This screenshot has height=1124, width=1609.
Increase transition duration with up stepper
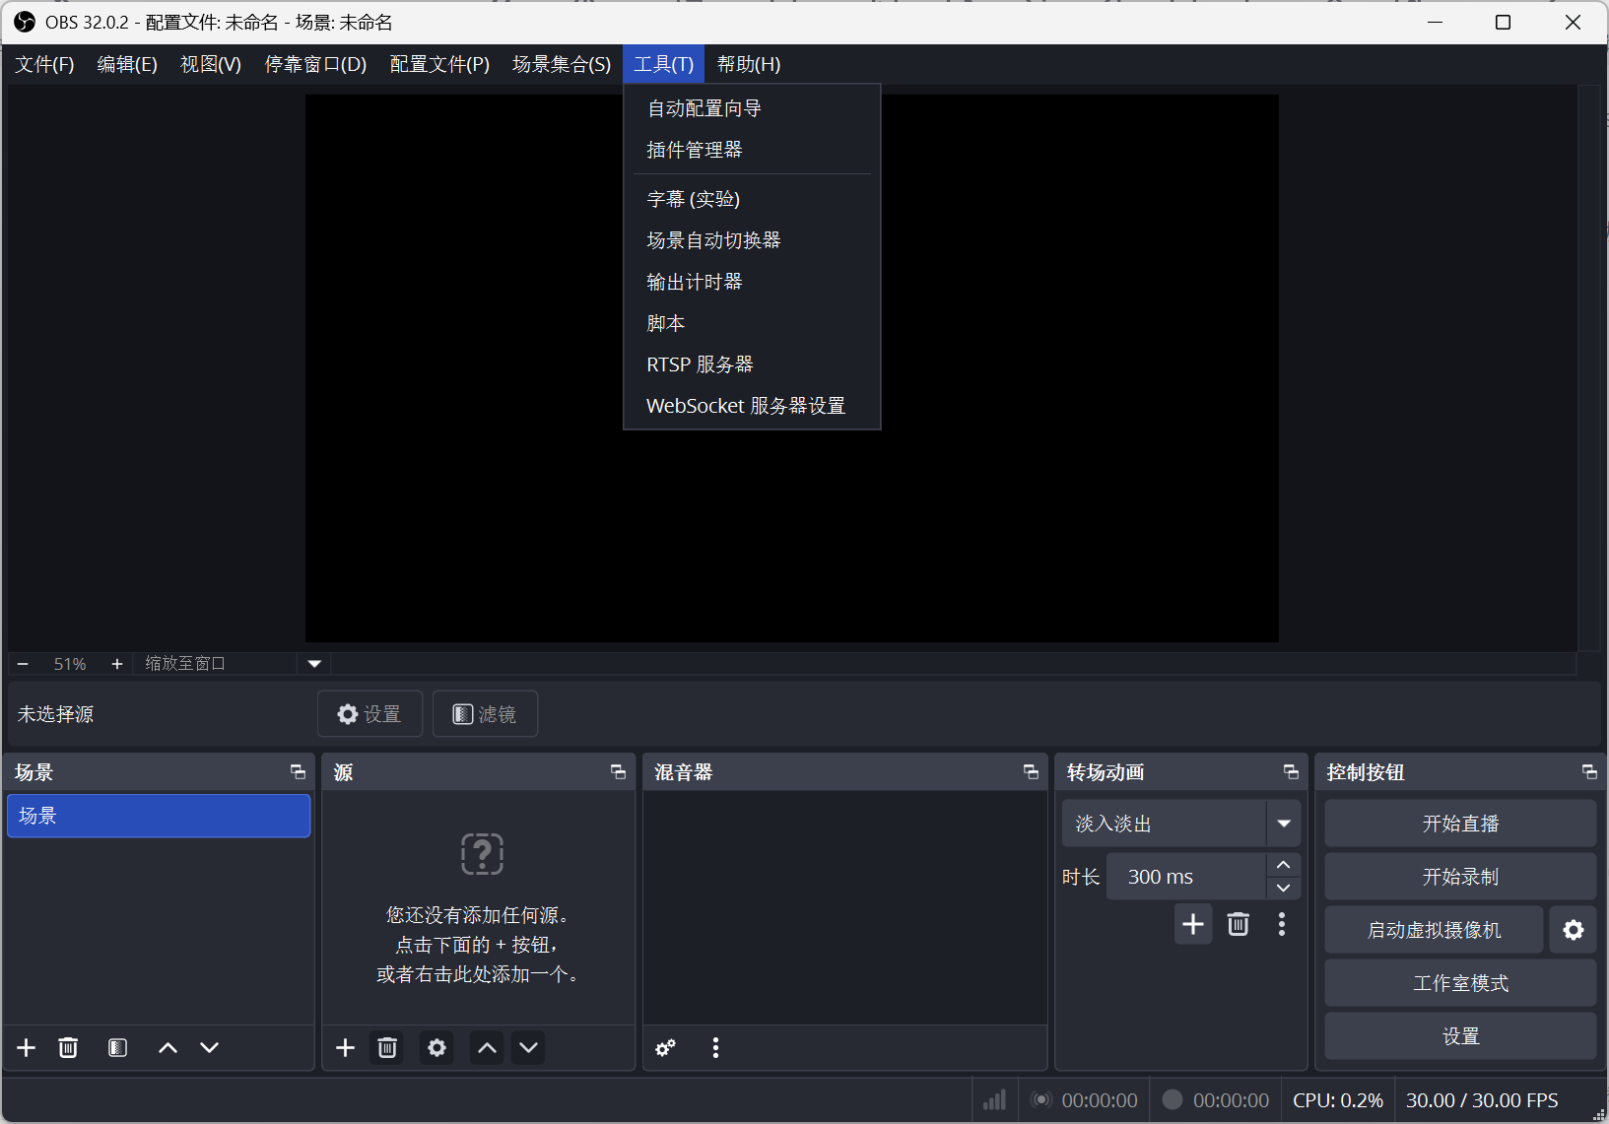point(1283,864)
